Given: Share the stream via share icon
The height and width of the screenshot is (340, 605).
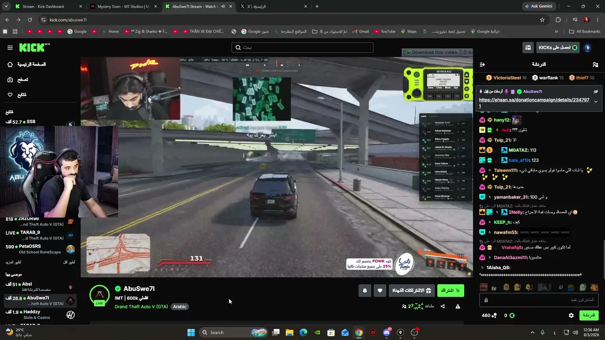Looking at the screenshot, I should [x=443, y=306].
